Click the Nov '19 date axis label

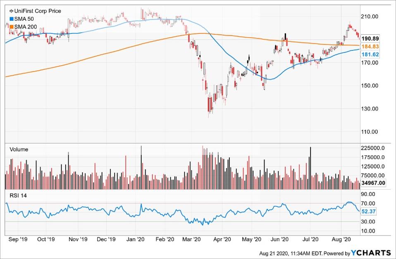pyautogui.click(x=78, y=239)
